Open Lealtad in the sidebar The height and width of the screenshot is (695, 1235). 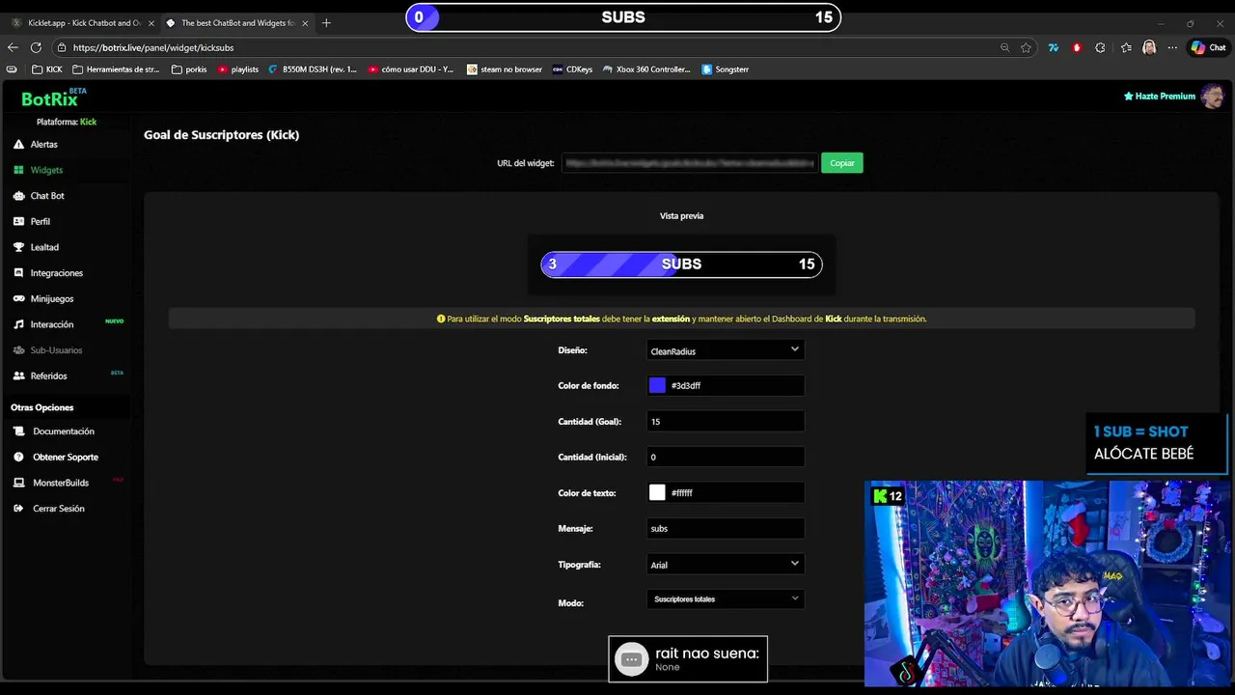44,247
